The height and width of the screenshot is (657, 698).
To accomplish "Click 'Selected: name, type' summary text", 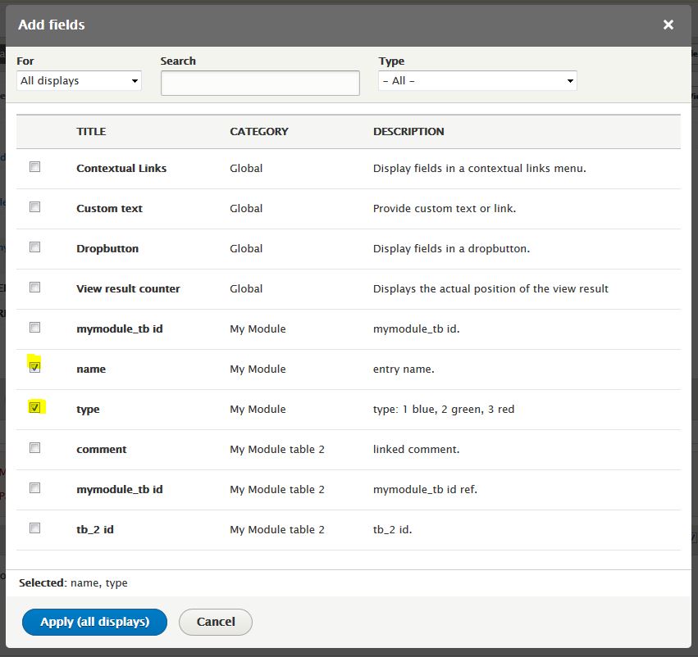I will (x=73, y=582).
